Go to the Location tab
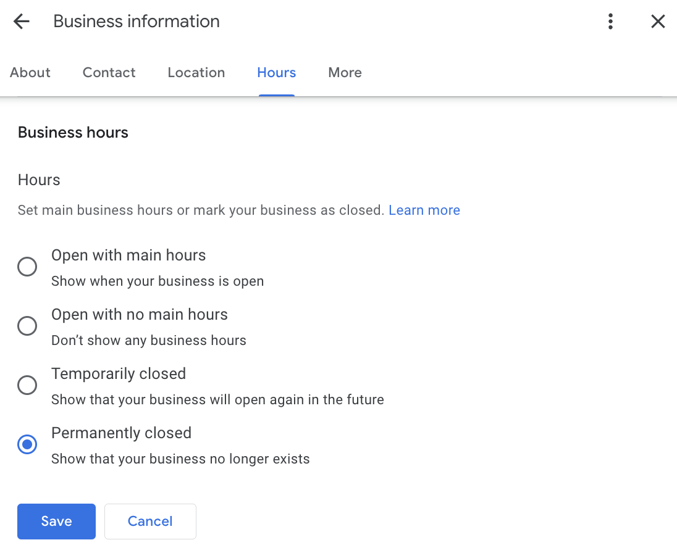The image size is (677, 553). click(x=196, y=73)
